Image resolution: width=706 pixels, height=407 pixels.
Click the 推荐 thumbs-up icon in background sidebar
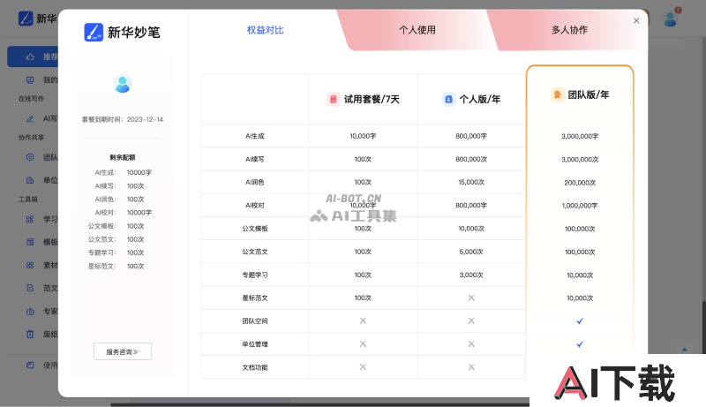[30, 57]
